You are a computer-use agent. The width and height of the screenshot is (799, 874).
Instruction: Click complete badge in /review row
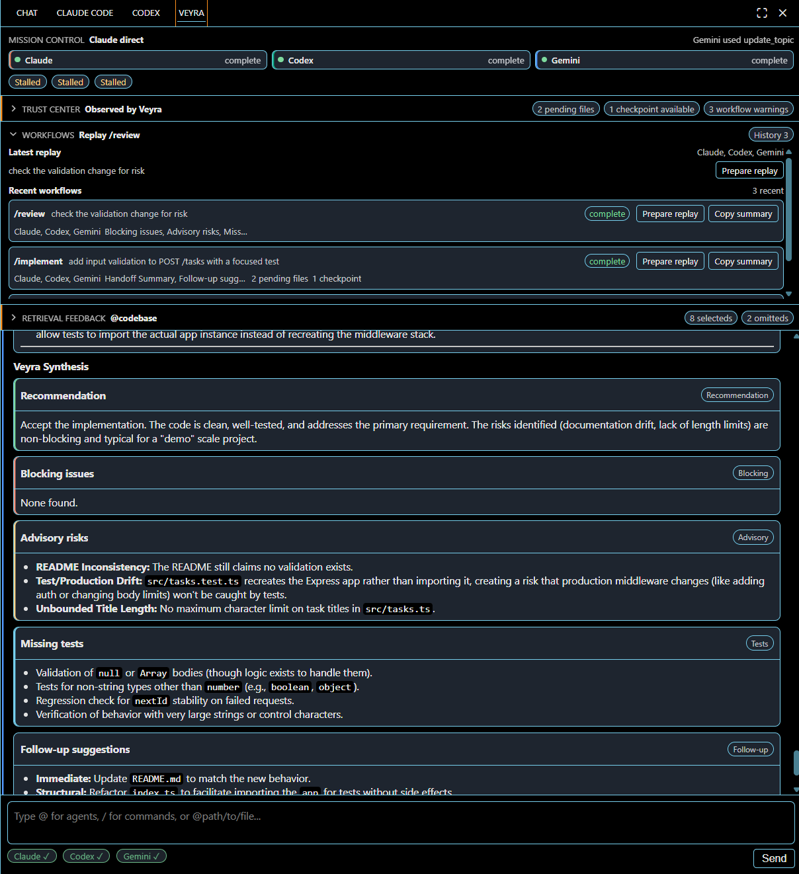click(x=607, y=214)
